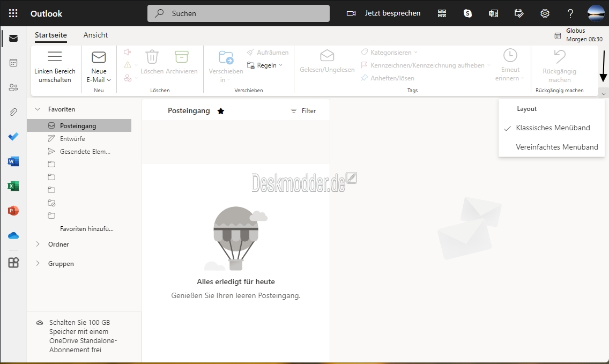Click the Neue E-Mail envelope icon
The width and height of the screenshot is (609, 364).
click(99, 57)
